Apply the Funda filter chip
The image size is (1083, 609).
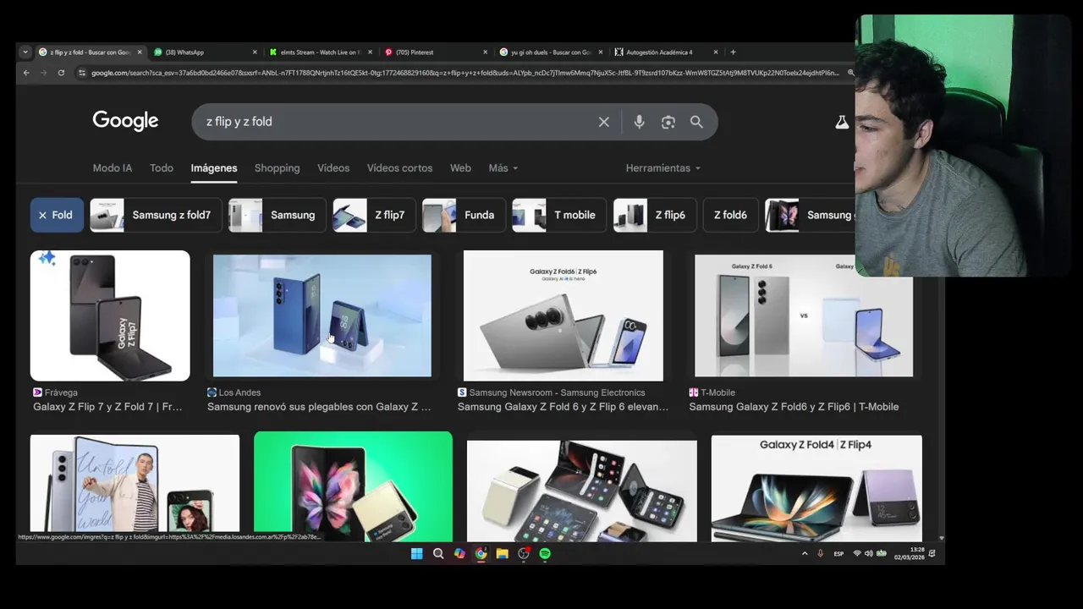coord(464,215)
